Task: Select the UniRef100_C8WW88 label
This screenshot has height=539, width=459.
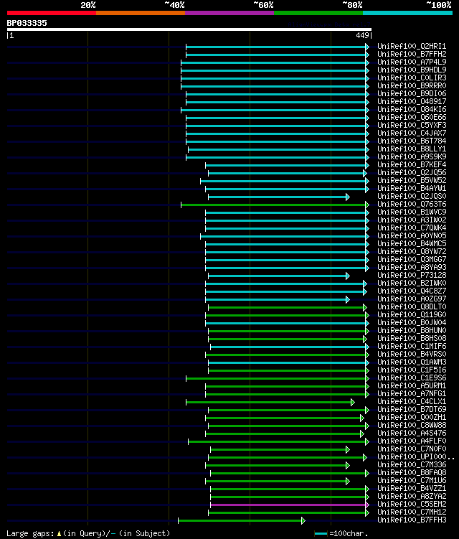Action: [x=412, y=426]
